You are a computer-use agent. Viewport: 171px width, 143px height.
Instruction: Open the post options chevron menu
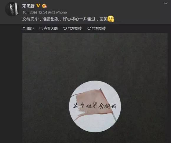[165, 4]
